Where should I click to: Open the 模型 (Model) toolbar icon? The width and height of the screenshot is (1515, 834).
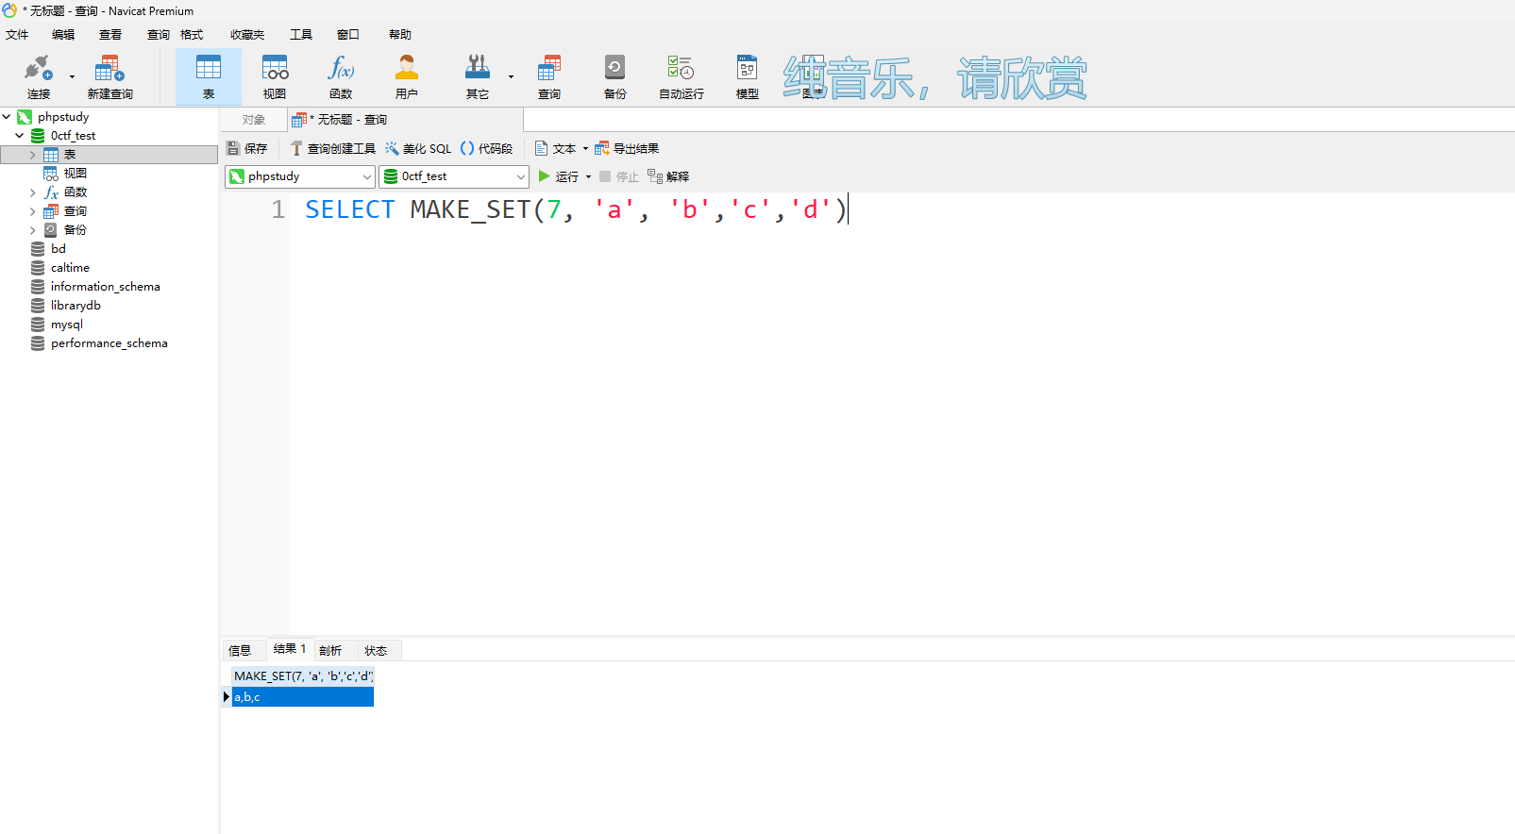pos(747,76)
